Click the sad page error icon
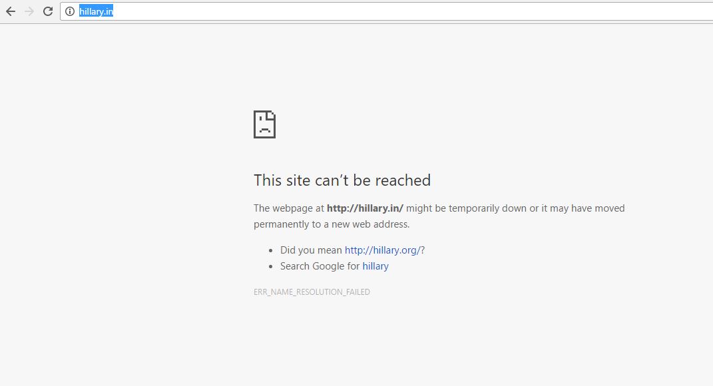The height and width of the screenshot is (386, 713). [265, 124]
